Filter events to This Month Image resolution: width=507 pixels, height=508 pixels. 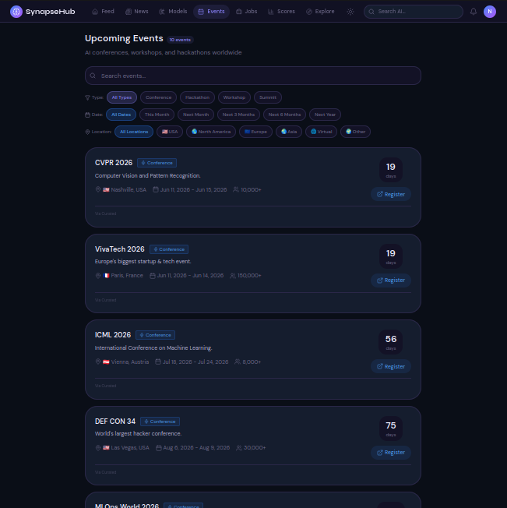point(157,115)
